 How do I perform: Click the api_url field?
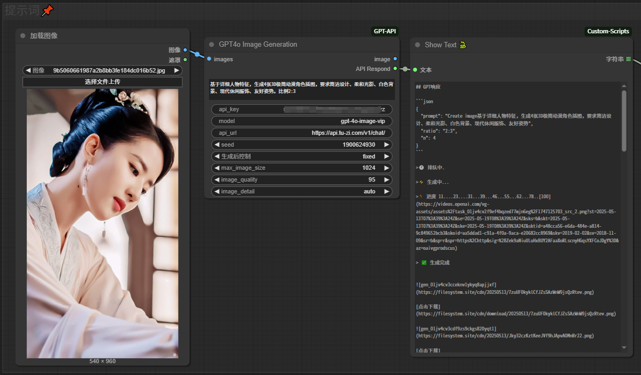click(x=302, y=133)
